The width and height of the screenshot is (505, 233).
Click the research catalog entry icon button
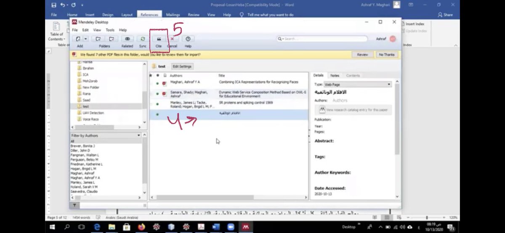[322, 110]
